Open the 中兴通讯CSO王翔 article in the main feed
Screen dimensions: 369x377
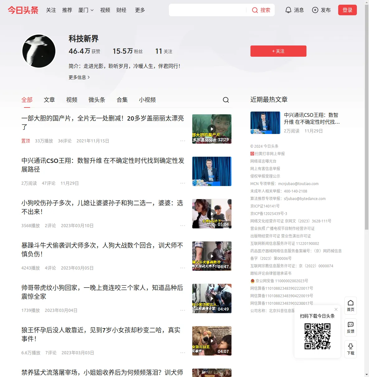point(103,165)
